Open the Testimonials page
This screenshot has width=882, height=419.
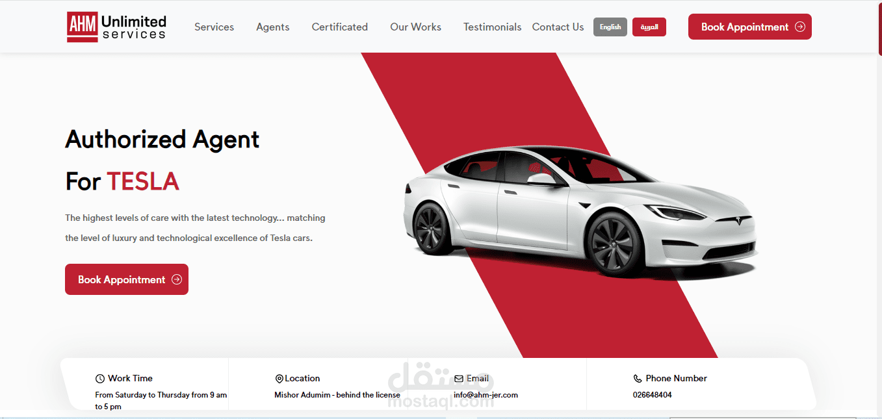492,27
